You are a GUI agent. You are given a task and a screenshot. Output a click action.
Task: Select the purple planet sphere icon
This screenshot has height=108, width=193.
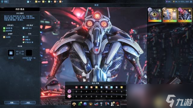click(x=85, y=104)
